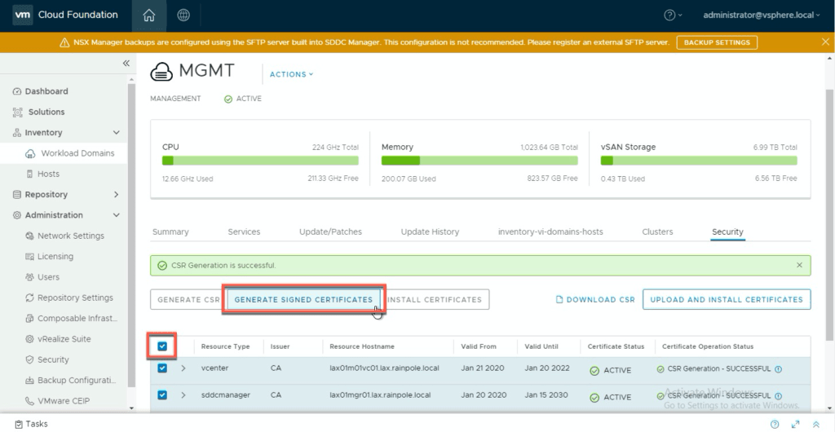Expand the vcenter row details

tap(183, 368)
